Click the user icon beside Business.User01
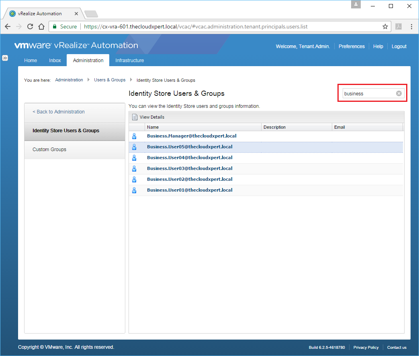This screenshot has width=419, height=356. point(135,190)
